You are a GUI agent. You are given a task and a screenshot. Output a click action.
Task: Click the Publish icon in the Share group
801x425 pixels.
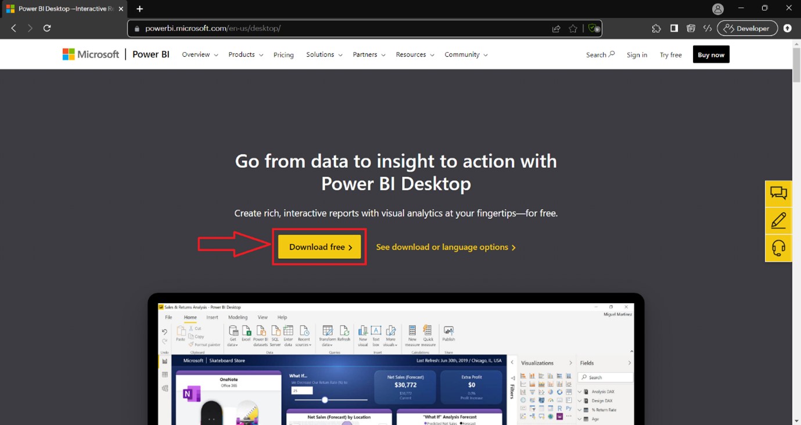point(449,331)
